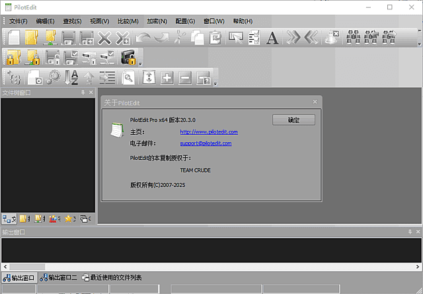Click the document with gear icon
Screen dimensions: 423x294
[x=35, y=78]
